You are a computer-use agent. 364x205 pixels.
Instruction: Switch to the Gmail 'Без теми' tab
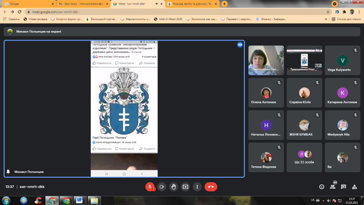click(84, 4)
